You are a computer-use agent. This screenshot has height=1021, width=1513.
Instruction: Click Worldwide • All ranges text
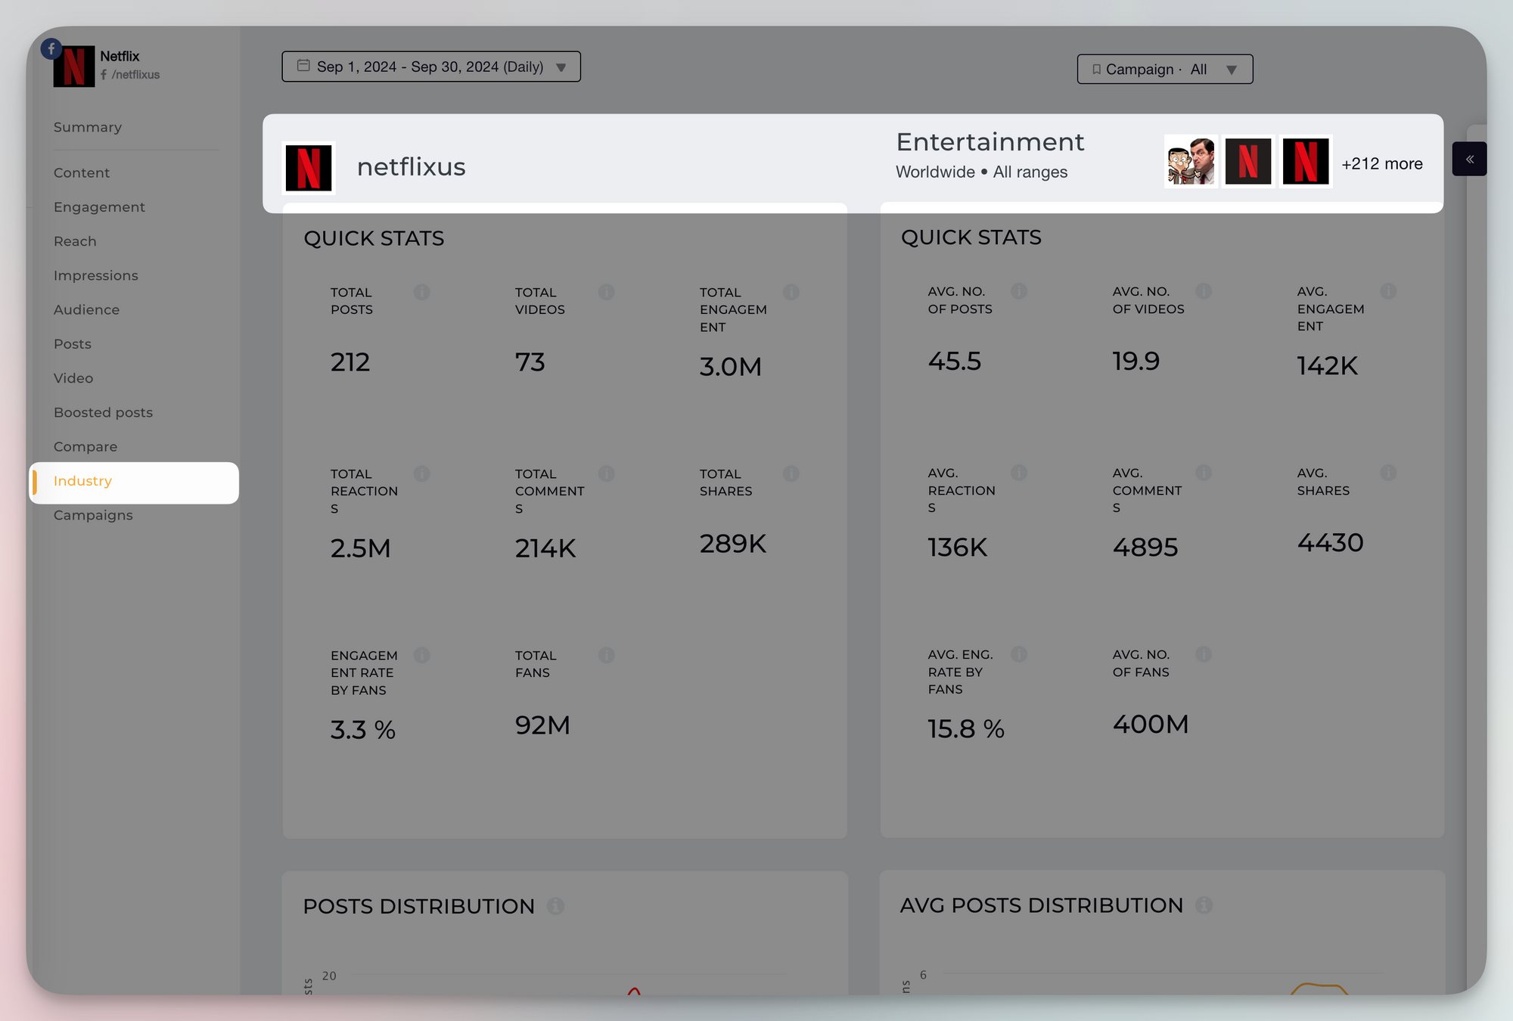click(981, 172)
